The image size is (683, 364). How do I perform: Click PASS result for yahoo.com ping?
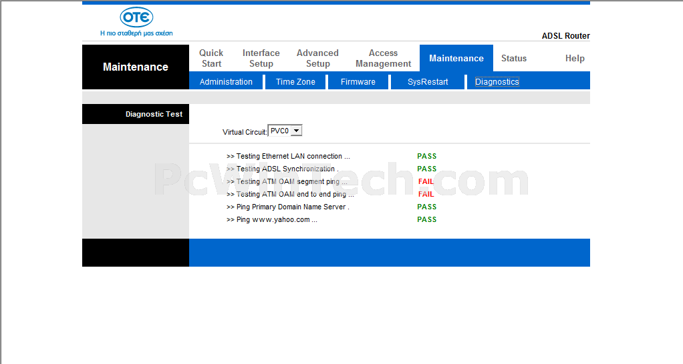(x=427, y=219)
